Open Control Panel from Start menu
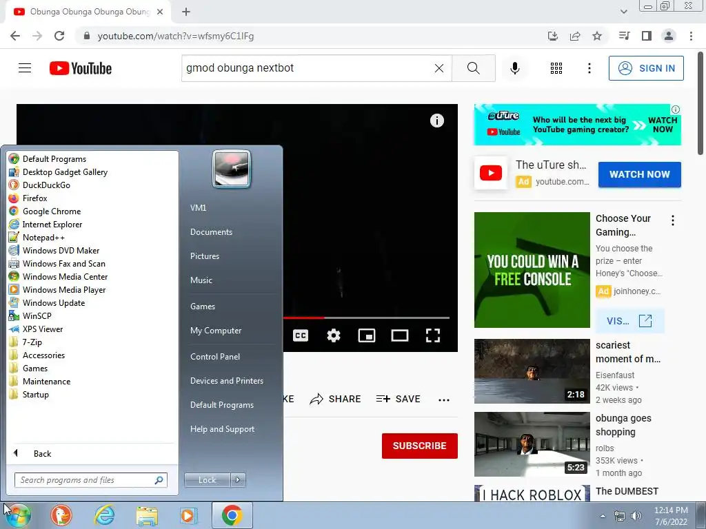706x529 pixels. pos(215,357)
